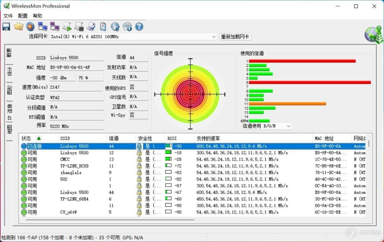Click the 检测到 166 个AP status bar text
Screen dimensions: 384x242
pyautogui.click(x=60, y=238)
